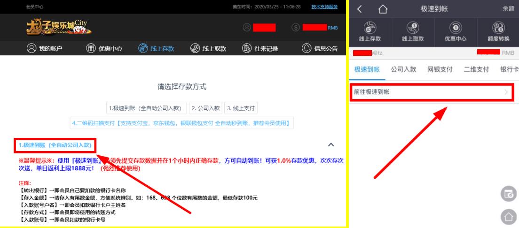
Task: Collapse the 极速到账 section chevron
Action: tap(331, 144)
